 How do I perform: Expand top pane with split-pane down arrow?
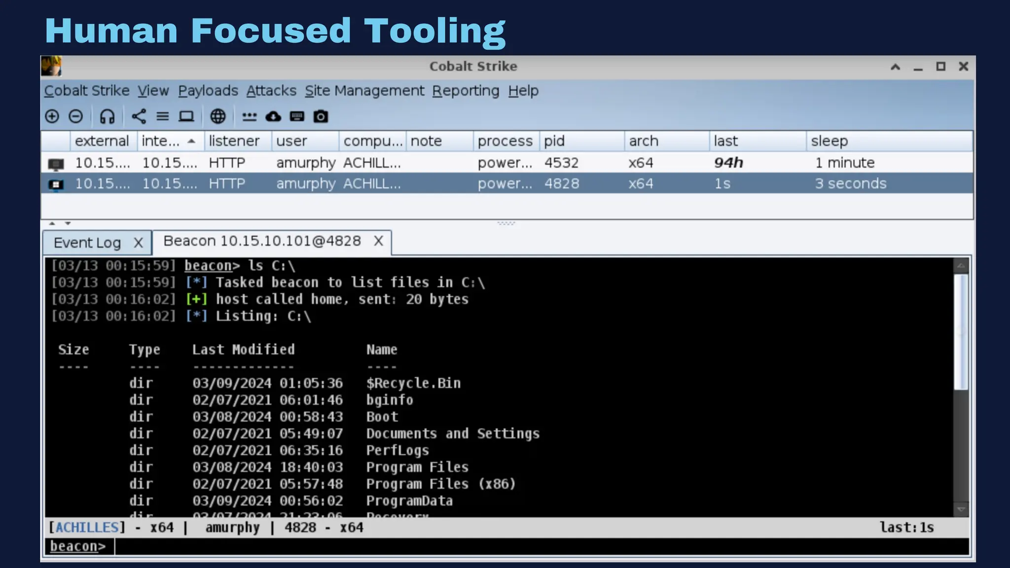coord(68,223)
